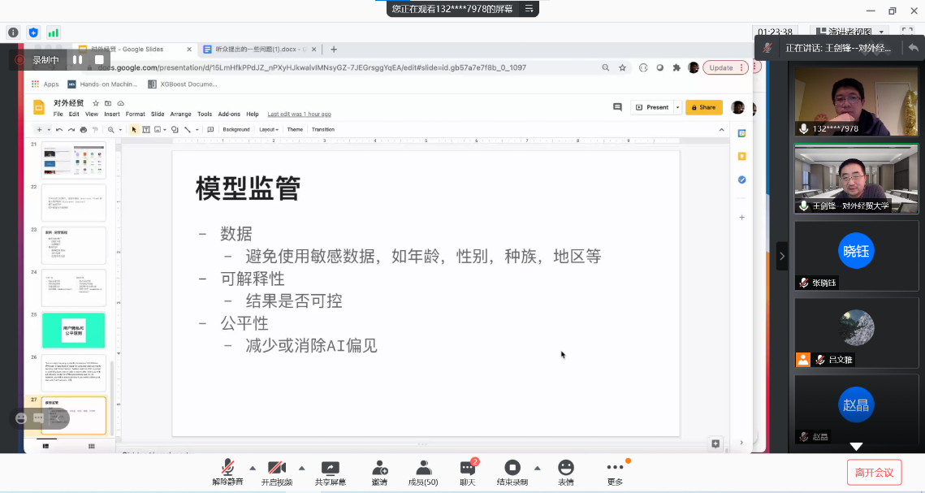This screenshot has width=925, height=493.
Task: Open the Layout dropdown in the toolbar
Action: click(x=269, y=129)
